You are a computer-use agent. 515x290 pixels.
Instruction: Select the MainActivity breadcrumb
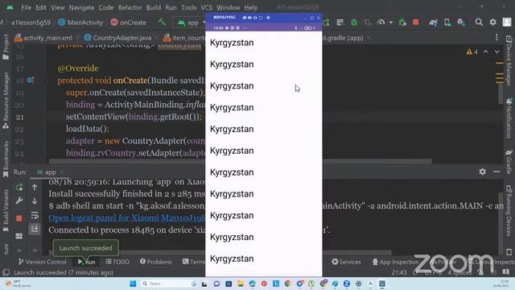tap(80, 23)
